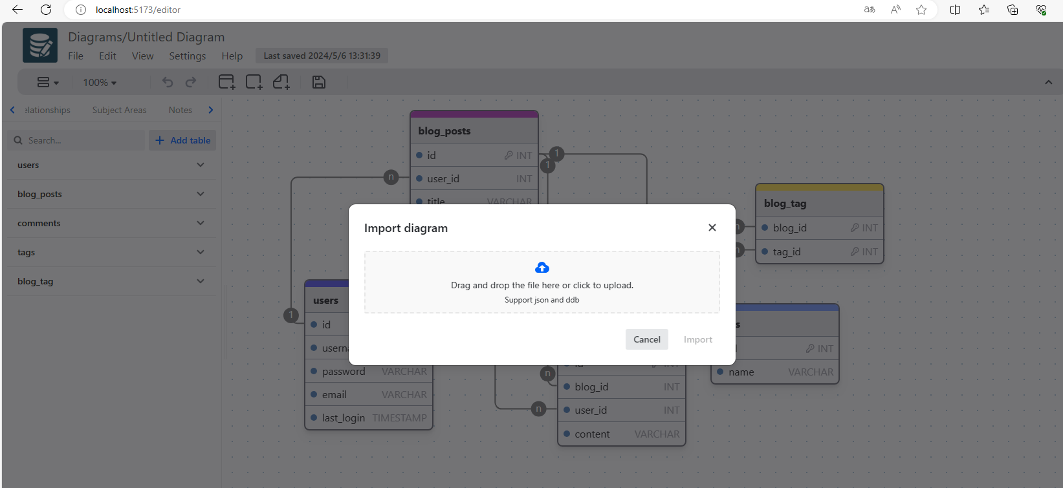Viewport: 1063px width, 488px height.
Task: Collapse the toolbar with the up chevron
Action: point(1048,82)
